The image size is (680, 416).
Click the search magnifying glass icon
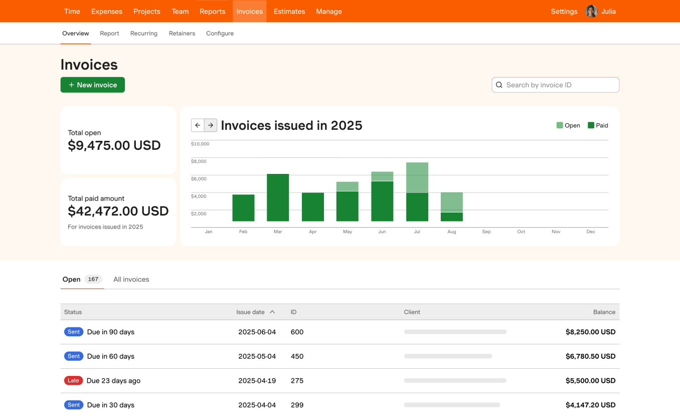(x=499, y=85)
